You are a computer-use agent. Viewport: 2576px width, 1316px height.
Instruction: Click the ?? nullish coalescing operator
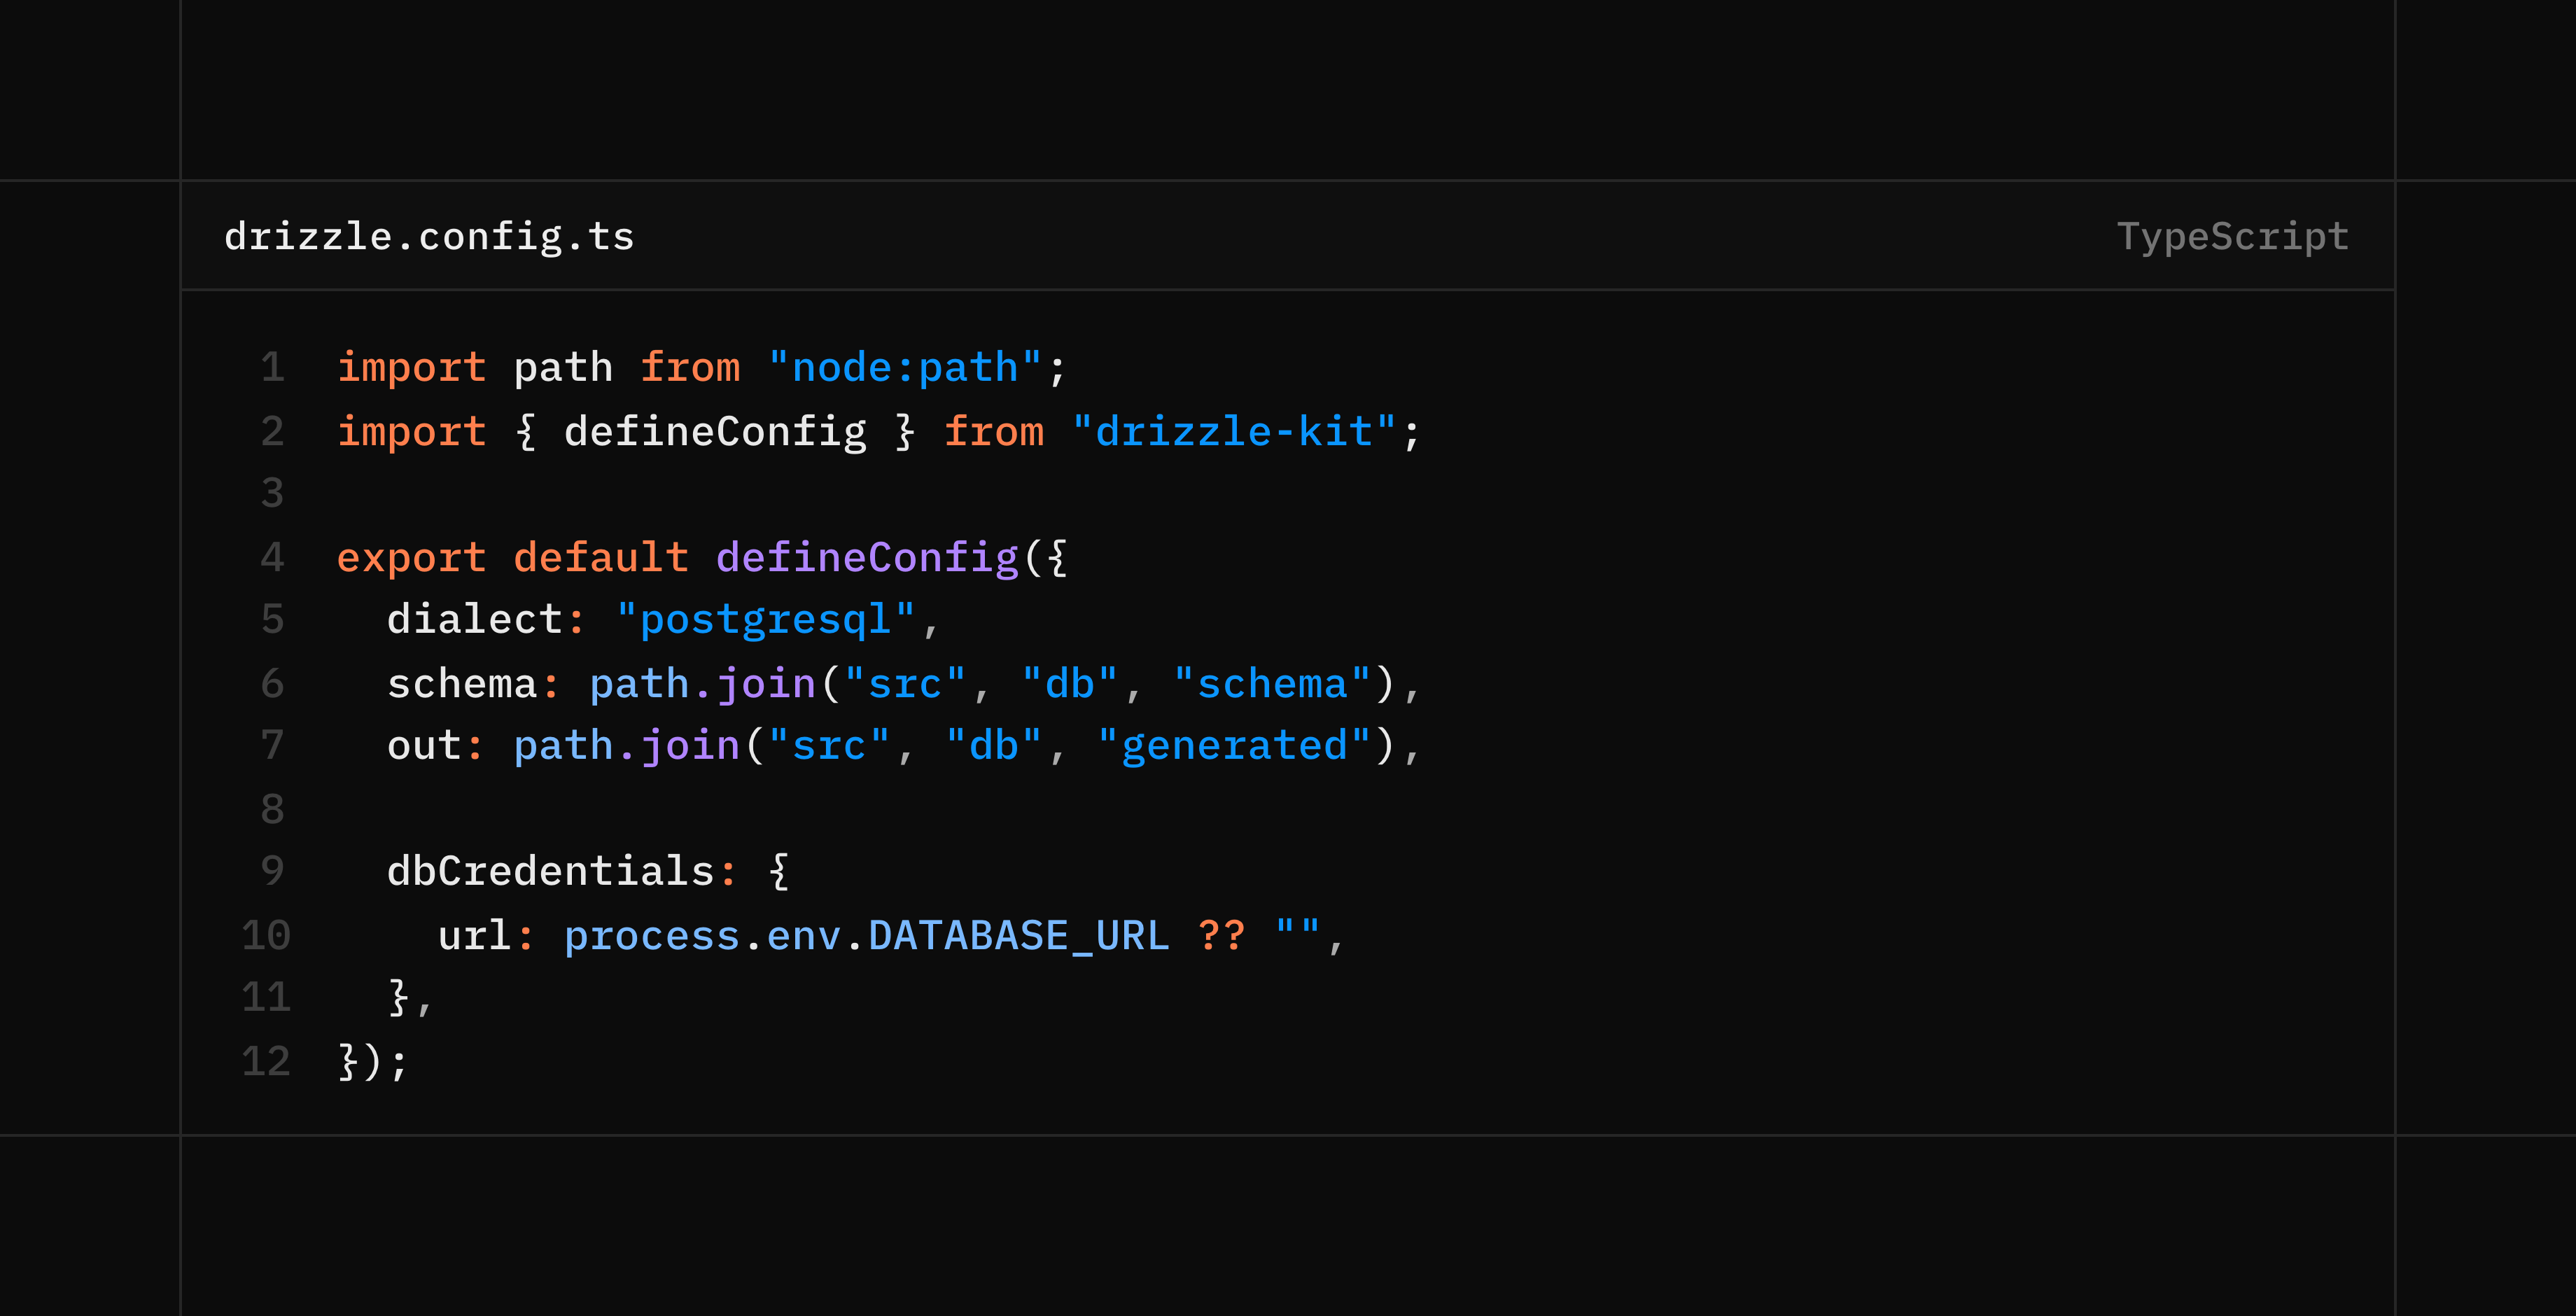pos(1221,936)
